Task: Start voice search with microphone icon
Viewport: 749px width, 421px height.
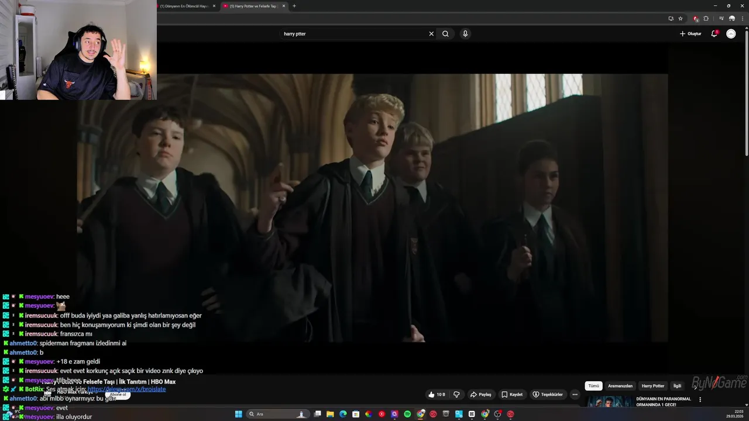Action: (465, 34)
